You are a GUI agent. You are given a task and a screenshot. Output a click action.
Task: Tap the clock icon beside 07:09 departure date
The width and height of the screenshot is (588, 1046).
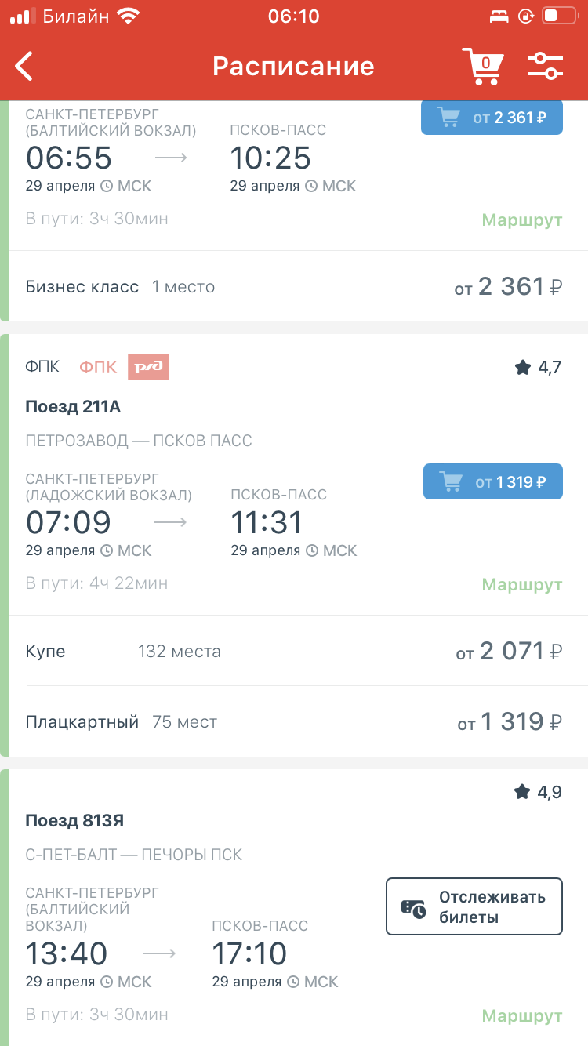pyautogui.click(x=107, y=550)
